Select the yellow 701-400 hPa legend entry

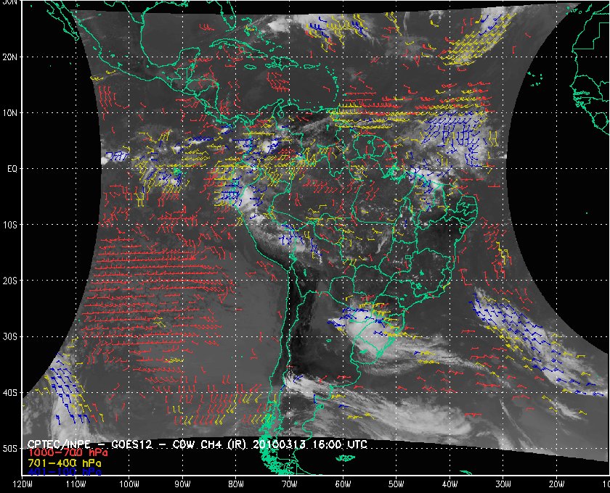coord(64,463)
